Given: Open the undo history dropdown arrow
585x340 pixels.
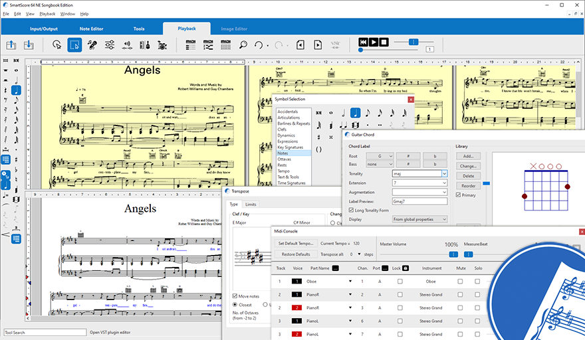Looking at the screenshot, I should point(268,46).
